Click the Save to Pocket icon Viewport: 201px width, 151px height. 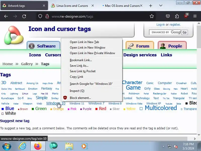tap(168, 16)
